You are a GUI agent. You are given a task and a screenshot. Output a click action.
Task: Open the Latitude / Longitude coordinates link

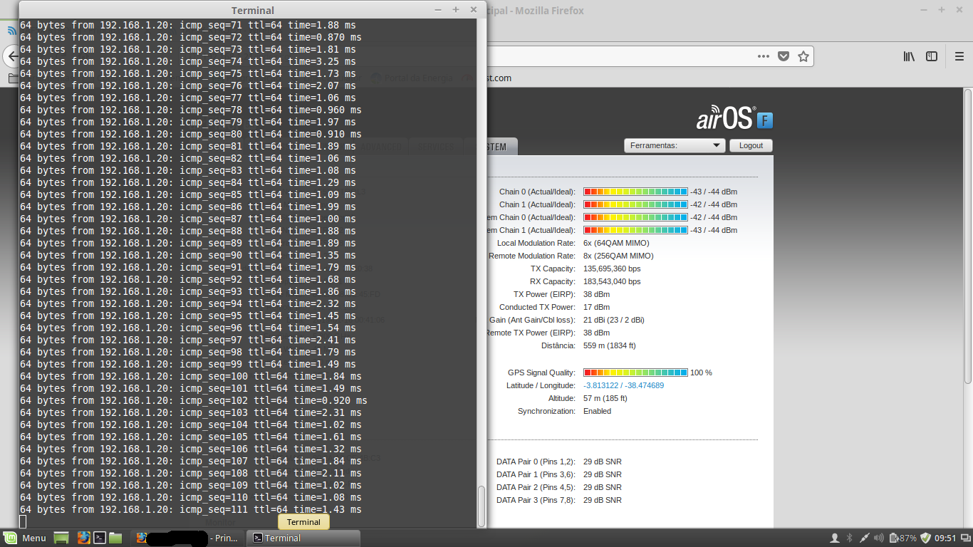(x=623, y=385)
